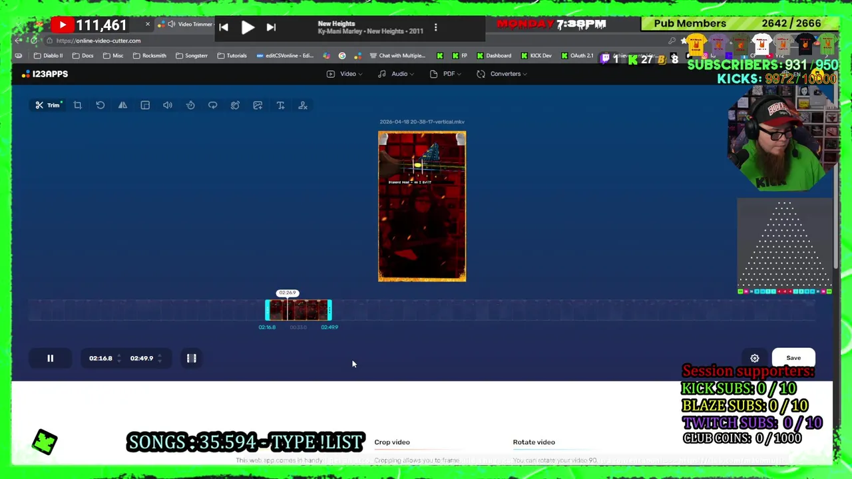Skip to previous track in media popup
852x479 pixels.
(224, 27)
